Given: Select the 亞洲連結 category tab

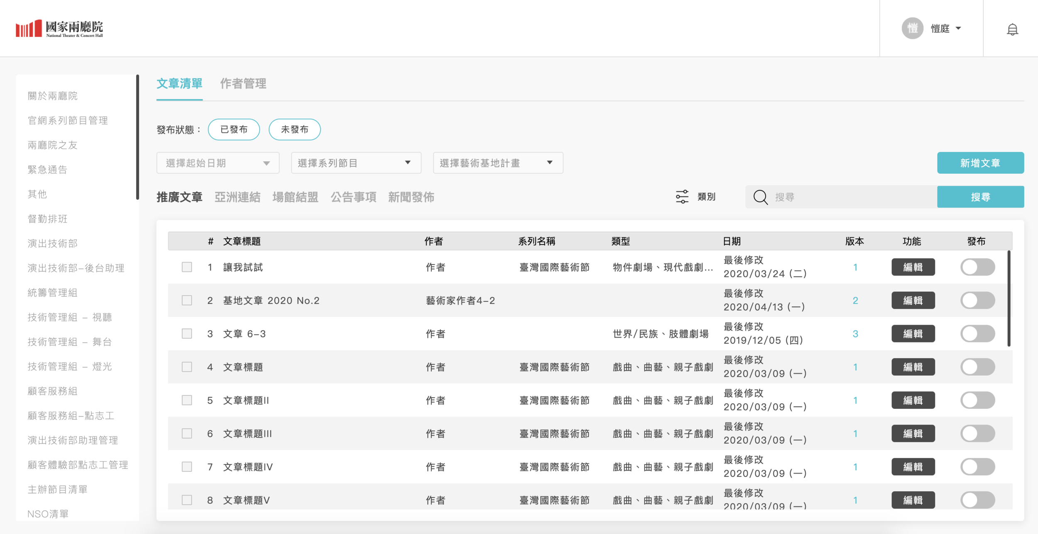Looking at the screenshot, I should point(237,197).
